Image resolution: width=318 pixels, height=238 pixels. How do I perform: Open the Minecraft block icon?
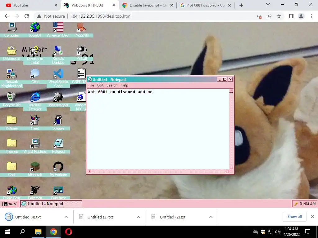coord(35,166)
